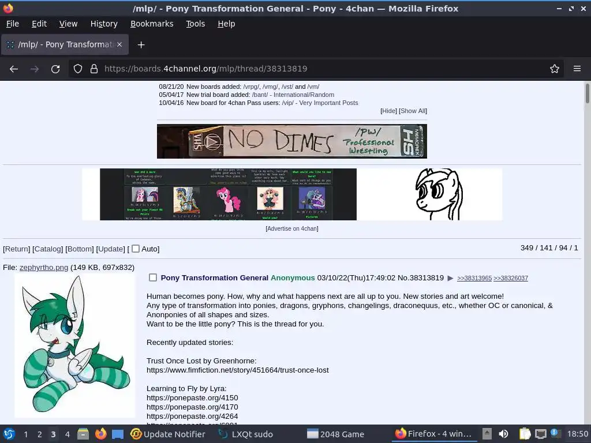
Task: Open the Edit menu
Action: click(x=39, y=24)
